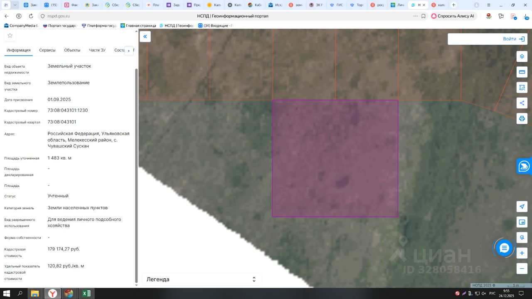Zoom out of the map
Image resolution: width=532 pixels, height=299 pixels.
(x=522, y=268)
